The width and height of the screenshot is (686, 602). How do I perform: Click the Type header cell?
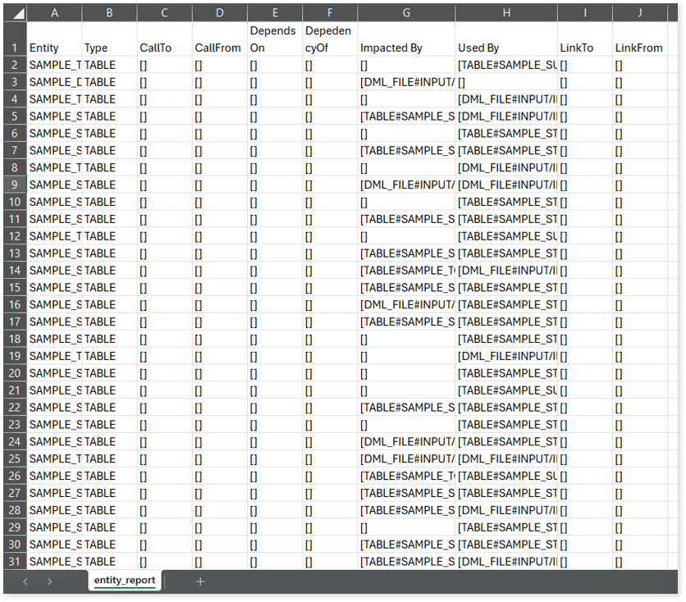click(109, 39)
